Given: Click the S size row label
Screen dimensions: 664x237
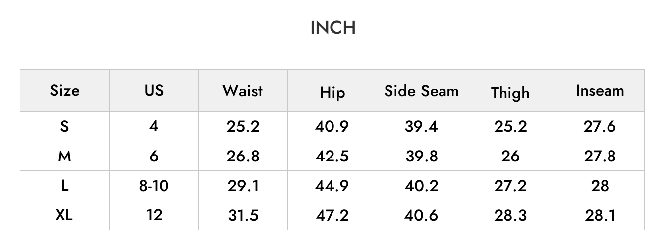Looking at the screenshot, I should coord(64,126).
